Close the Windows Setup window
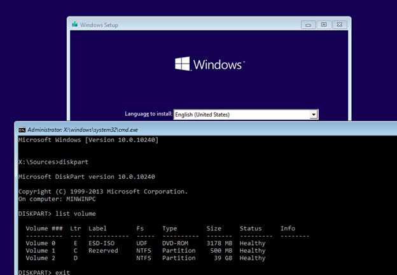The image size is (397, 275). (340, 25)
